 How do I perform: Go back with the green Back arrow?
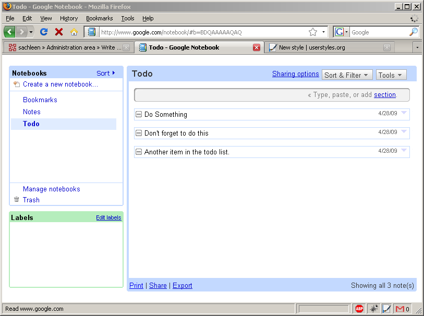point(9,32)
